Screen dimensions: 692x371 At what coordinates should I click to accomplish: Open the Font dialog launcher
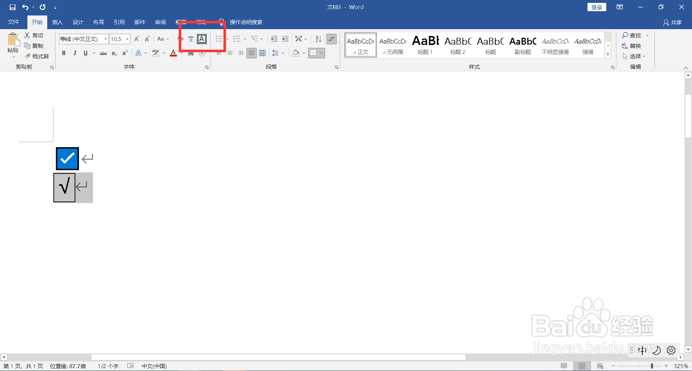coord(207,67)
